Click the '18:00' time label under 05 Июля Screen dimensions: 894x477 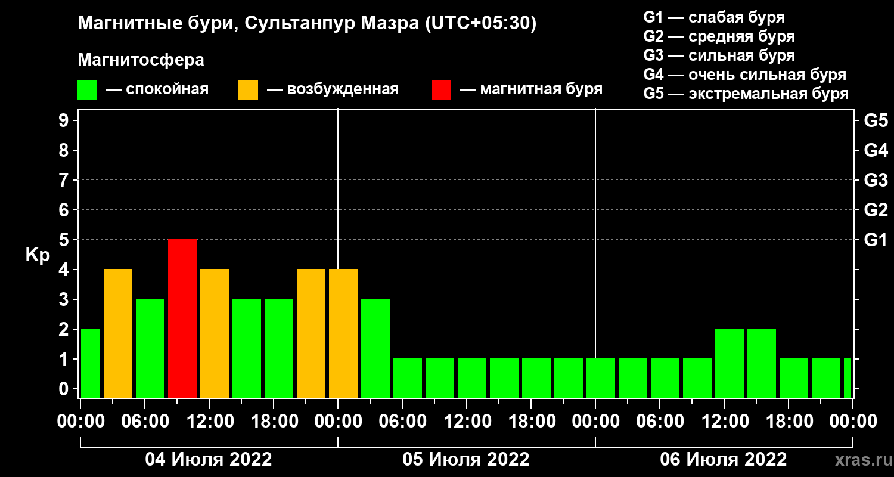coord(531,422)
